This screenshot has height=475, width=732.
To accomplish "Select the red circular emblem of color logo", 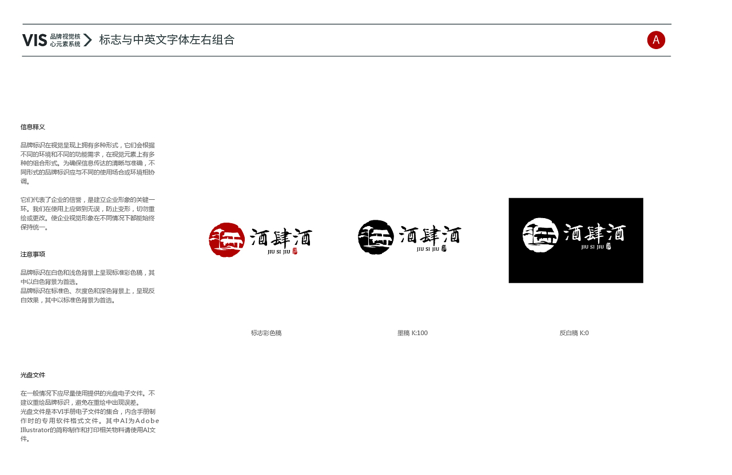I will (x=227, y=240).
